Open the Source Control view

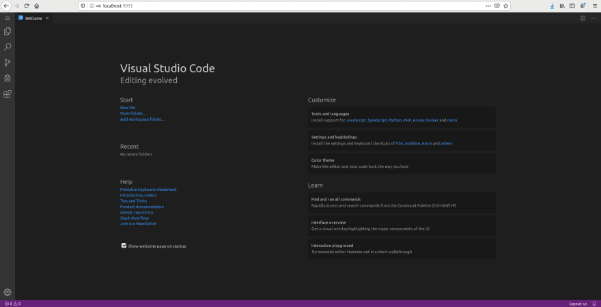[x=8, y=63]
